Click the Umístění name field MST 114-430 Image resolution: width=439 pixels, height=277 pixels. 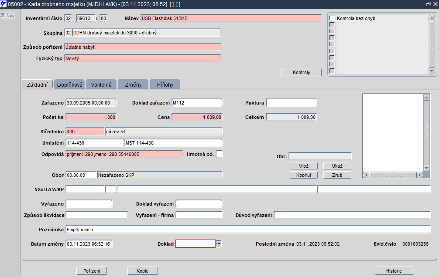pos(174,143)
